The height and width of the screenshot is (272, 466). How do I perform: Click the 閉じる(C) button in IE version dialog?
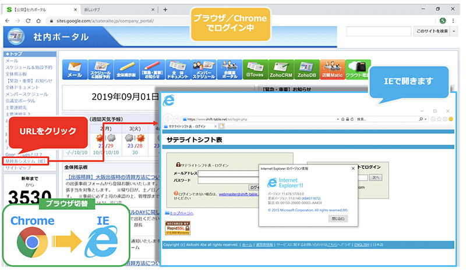tap(338, 219)
